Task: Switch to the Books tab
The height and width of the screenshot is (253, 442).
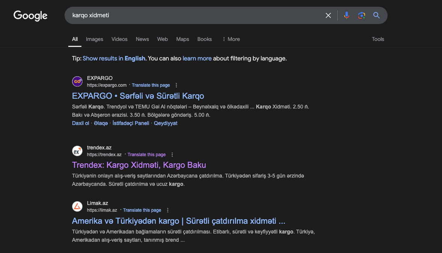Action: 204,39
